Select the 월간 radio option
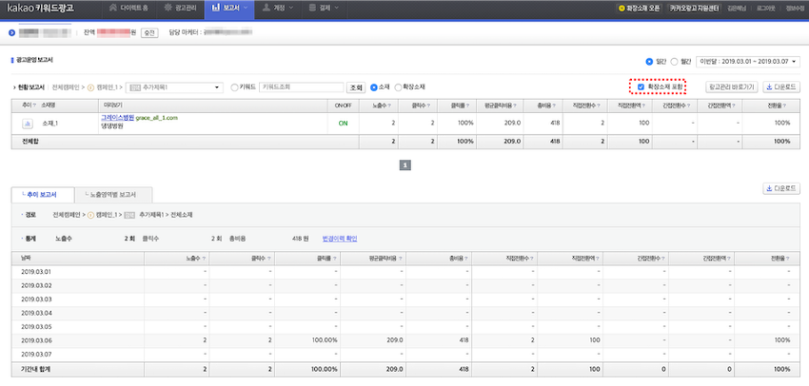The image size is (809, 386). [675, 62]
